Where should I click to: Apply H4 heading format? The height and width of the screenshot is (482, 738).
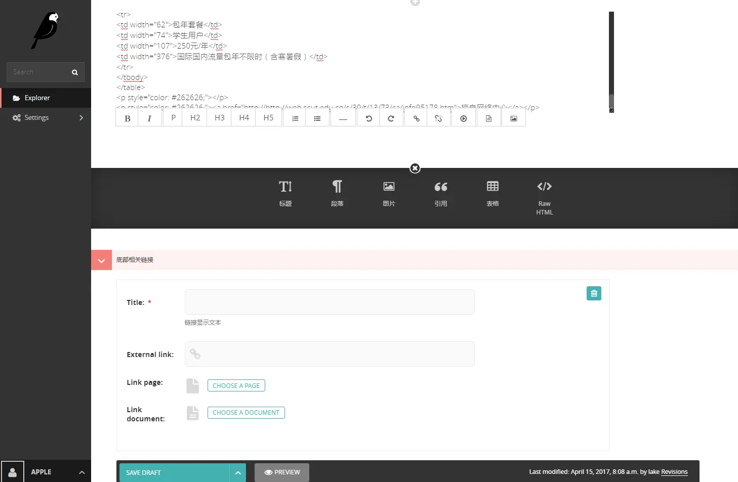(244, 118)
